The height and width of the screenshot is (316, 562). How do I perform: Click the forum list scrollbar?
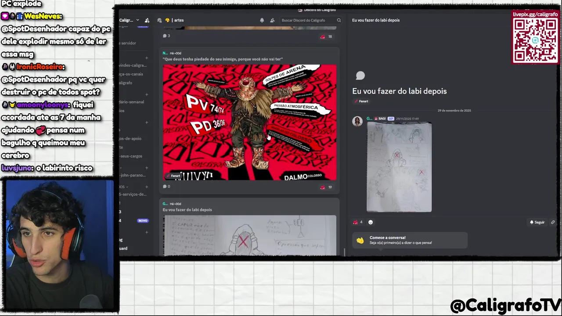coord(345,252)
